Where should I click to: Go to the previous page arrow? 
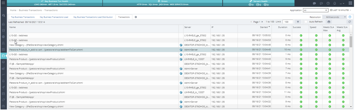point(251,22)
